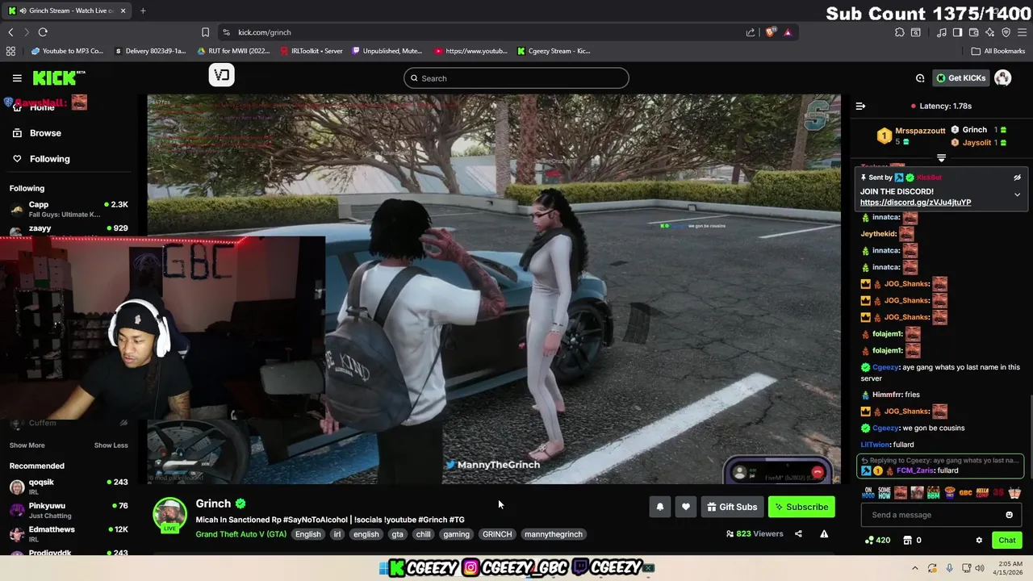This screenshot has height=581, width=1033.
Task: Open the Discord invite link
Action: [x=915, y=203]
